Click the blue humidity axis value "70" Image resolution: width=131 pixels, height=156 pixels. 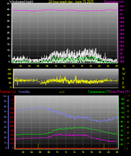click(5, 112)
